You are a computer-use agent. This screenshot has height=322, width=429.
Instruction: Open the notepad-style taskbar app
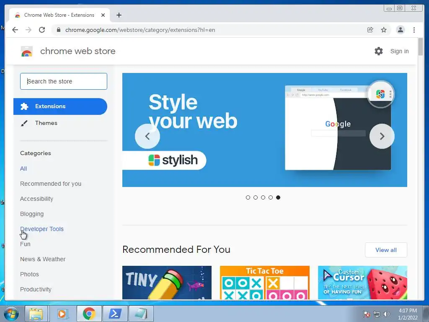pyautogui.click(x=141, y=314)
